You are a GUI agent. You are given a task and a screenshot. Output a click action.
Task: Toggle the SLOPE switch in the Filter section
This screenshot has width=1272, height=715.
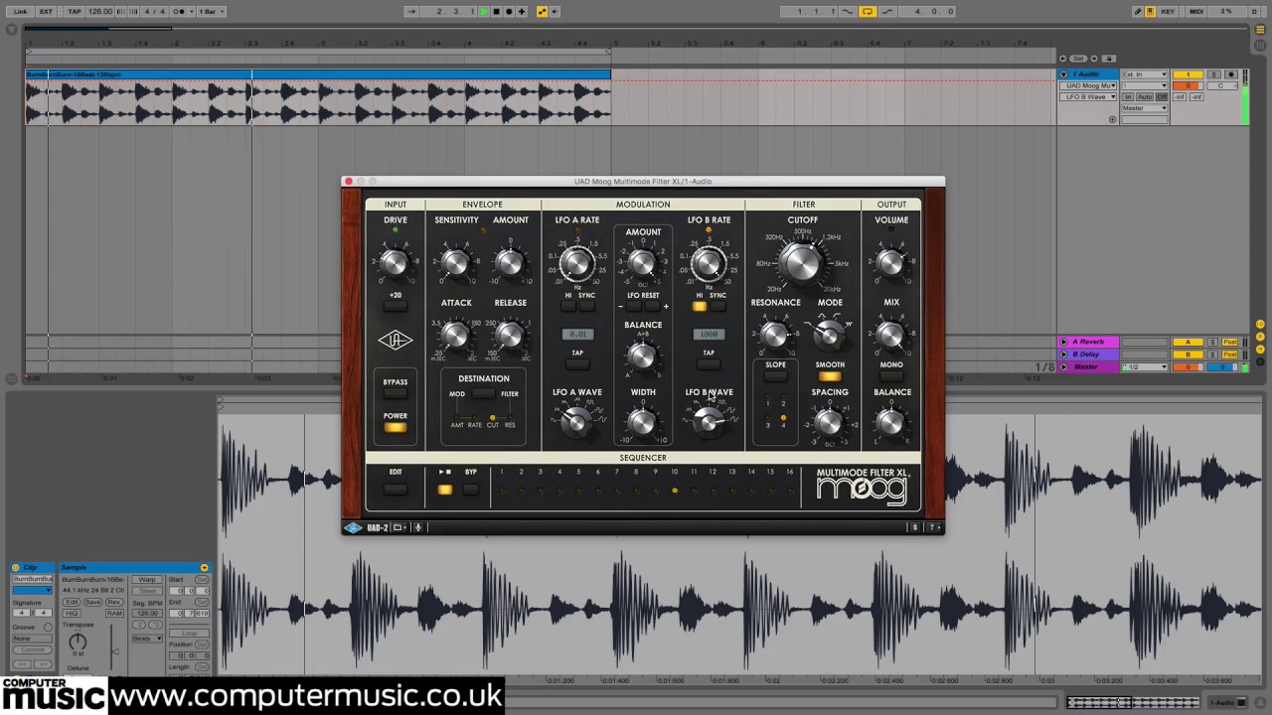(775, 376)
